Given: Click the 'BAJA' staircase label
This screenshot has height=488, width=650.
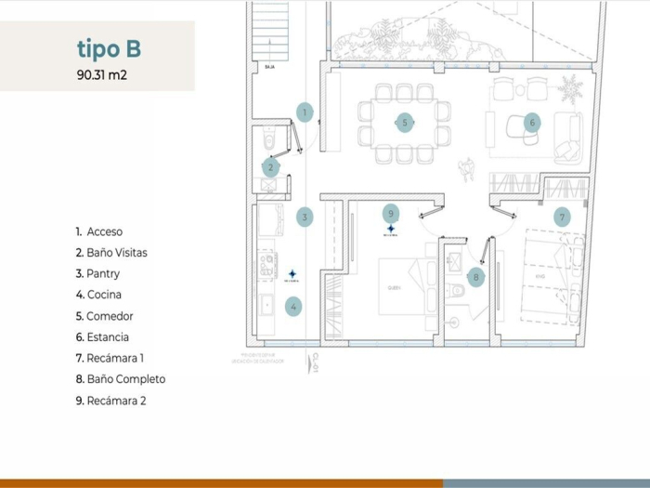Looking at the screenshot, I should tap(269, 67).
